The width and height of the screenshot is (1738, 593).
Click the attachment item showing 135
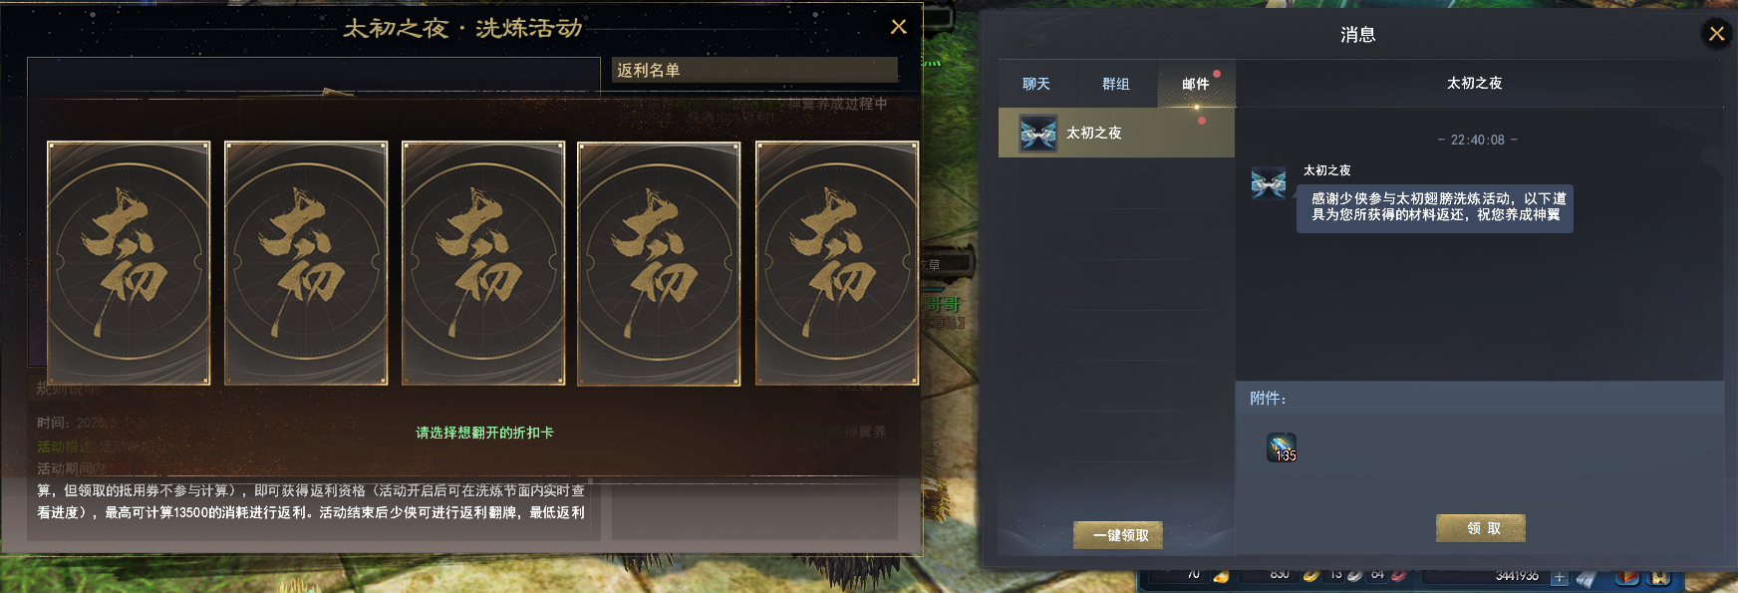coord(1282,447)
